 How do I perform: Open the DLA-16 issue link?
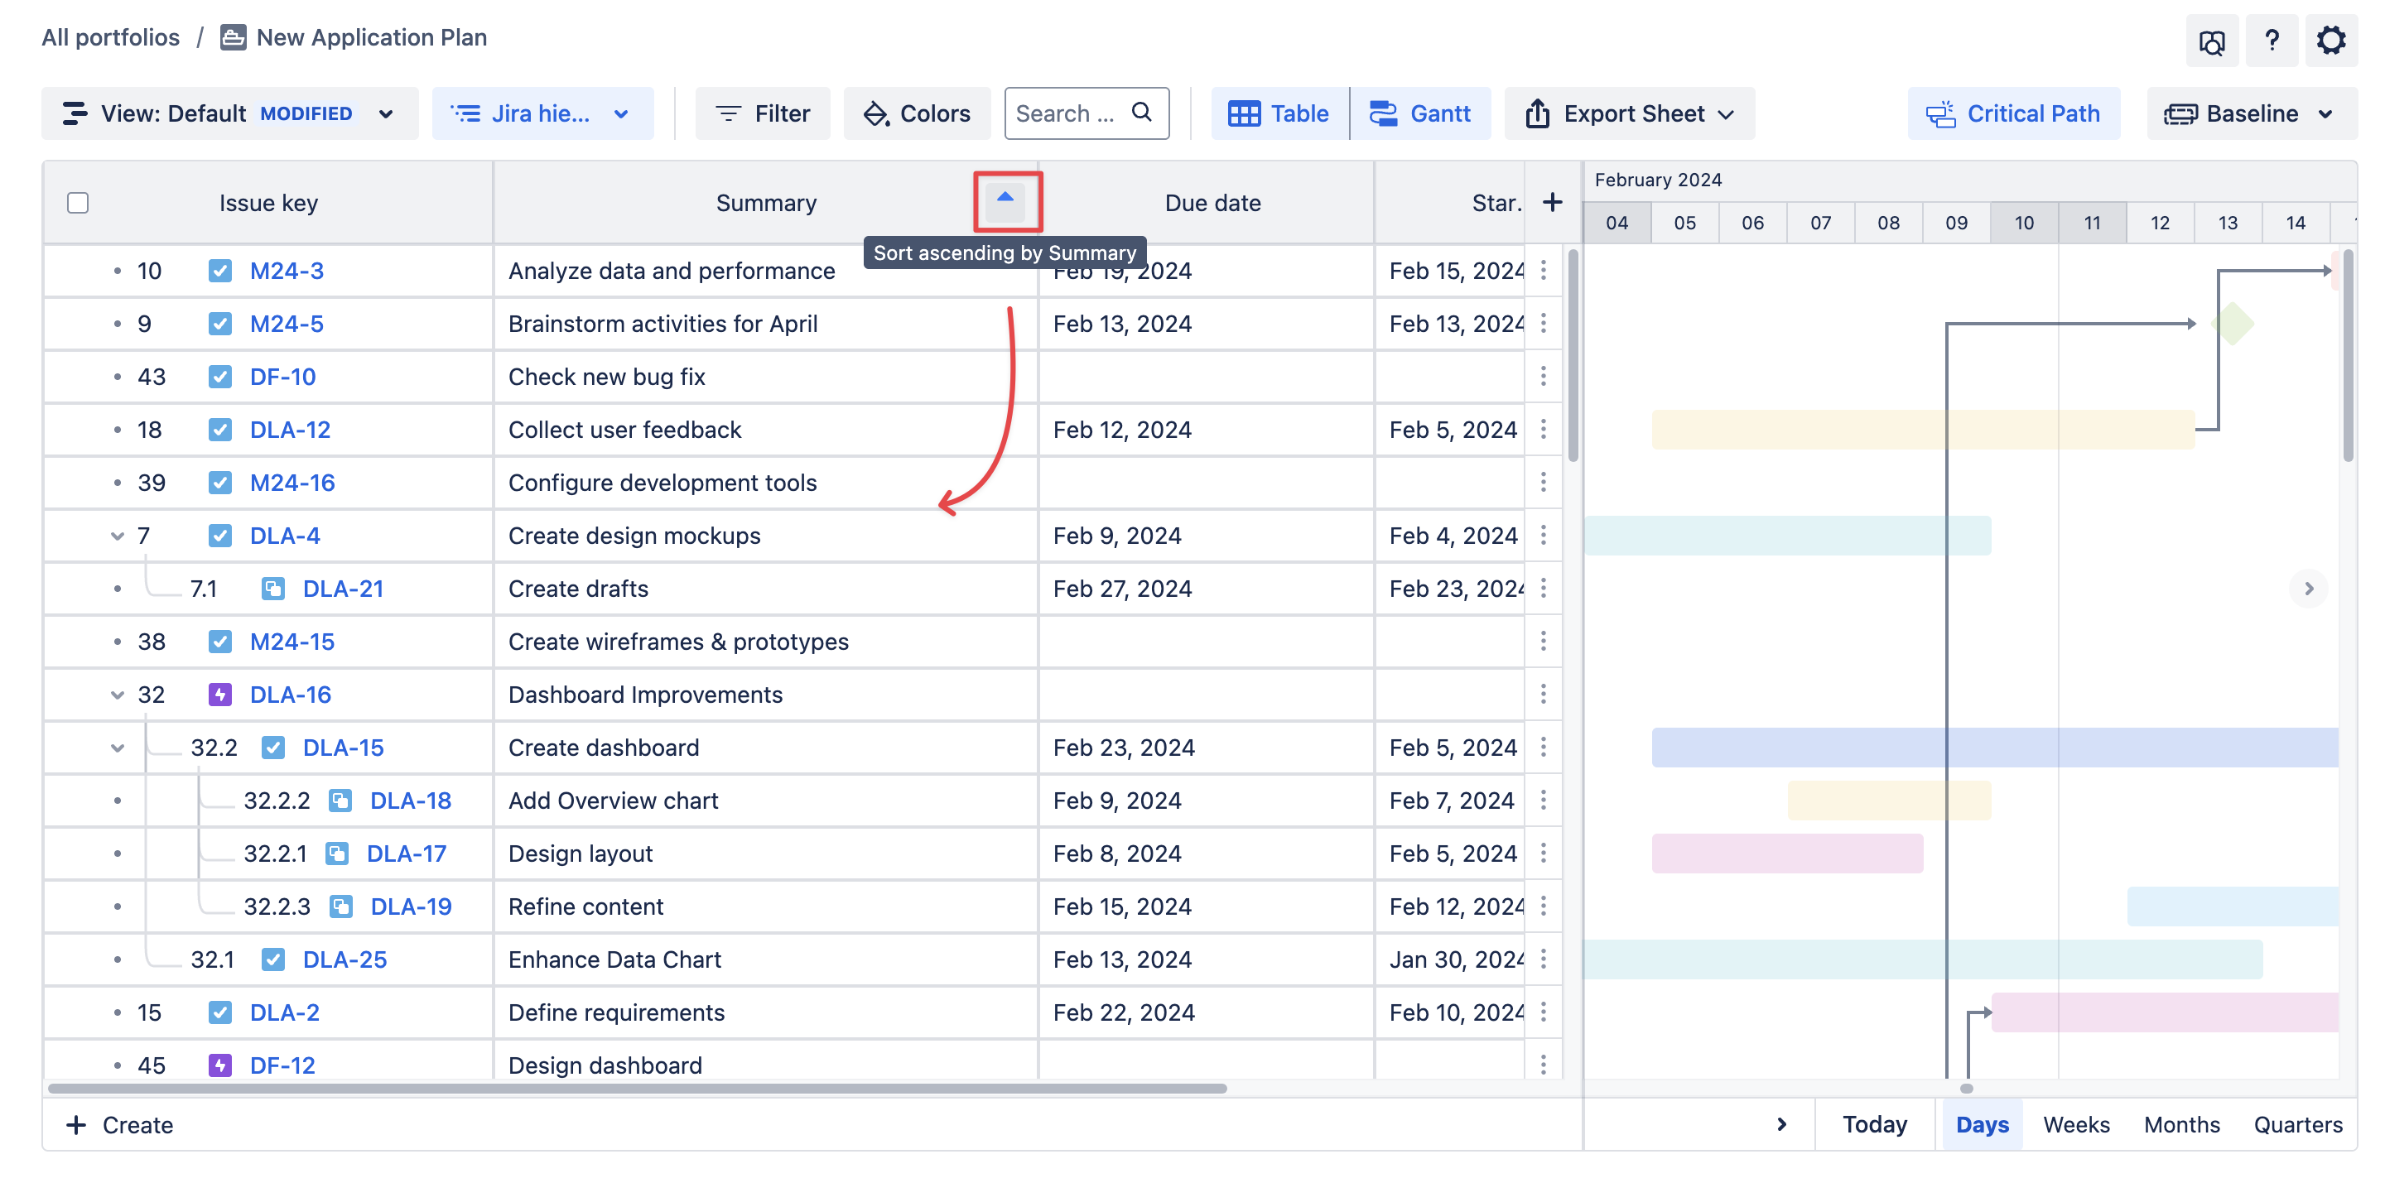coord(290,695)
